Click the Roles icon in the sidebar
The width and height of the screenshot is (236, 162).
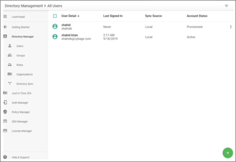(x=10, y=65)
